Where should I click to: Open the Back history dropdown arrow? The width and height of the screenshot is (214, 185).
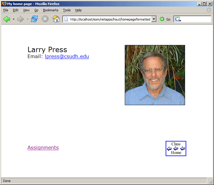click(13, 19)
